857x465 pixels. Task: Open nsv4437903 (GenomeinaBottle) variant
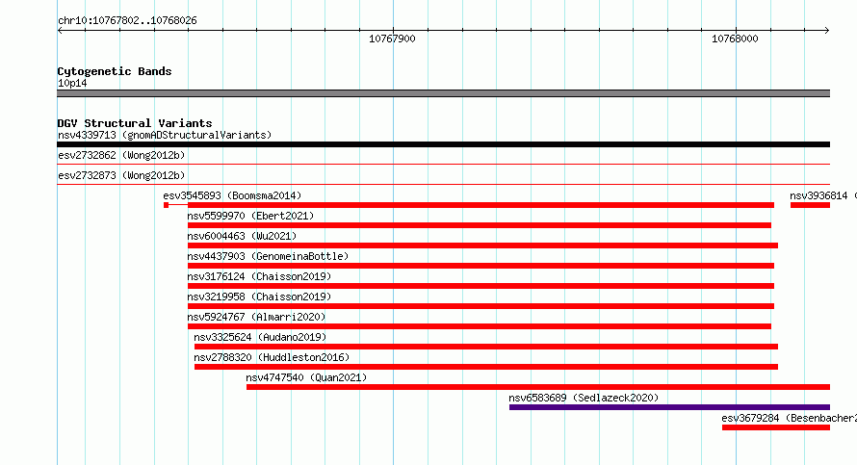[268, 256]
